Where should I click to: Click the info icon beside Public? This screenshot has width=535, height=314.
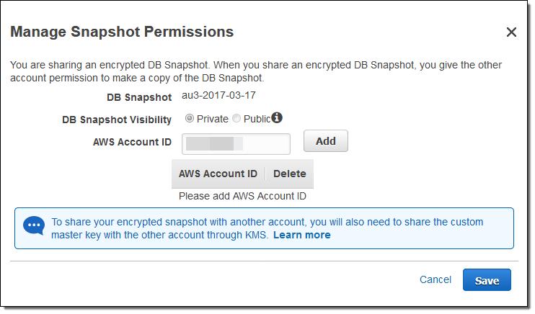pos(277,118)
